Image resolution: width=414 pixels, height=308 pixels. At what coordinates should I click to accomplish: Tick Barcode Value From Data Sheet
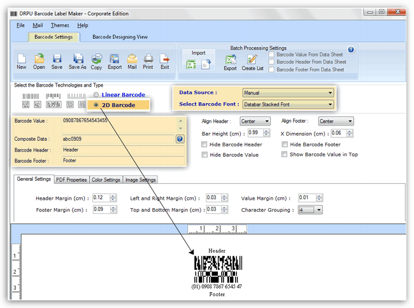click(272, 55)
